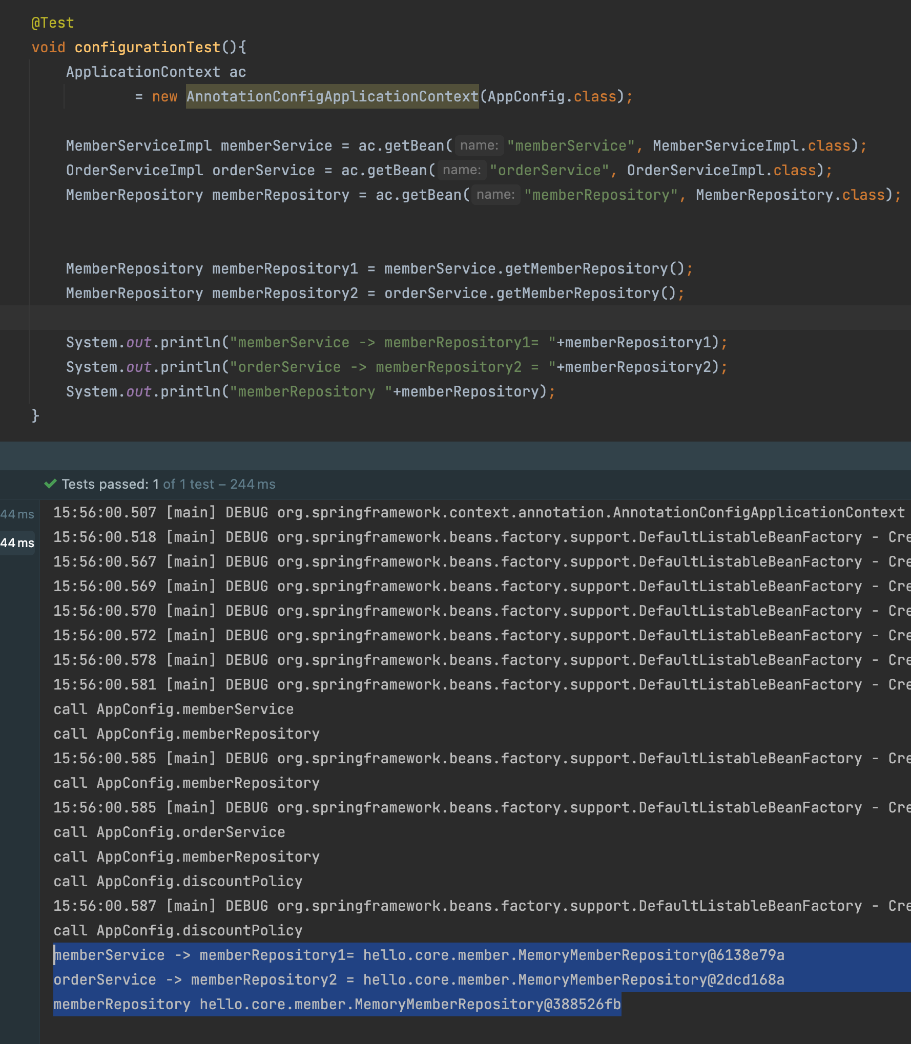The image size is (911, 1044).
Task: Click the green Tests passed checkmark icon
Action: tap(50, 484)
